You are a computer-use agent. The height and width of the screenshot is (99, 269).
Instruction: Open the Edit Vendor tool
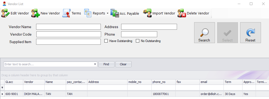[x=15, y=13]
